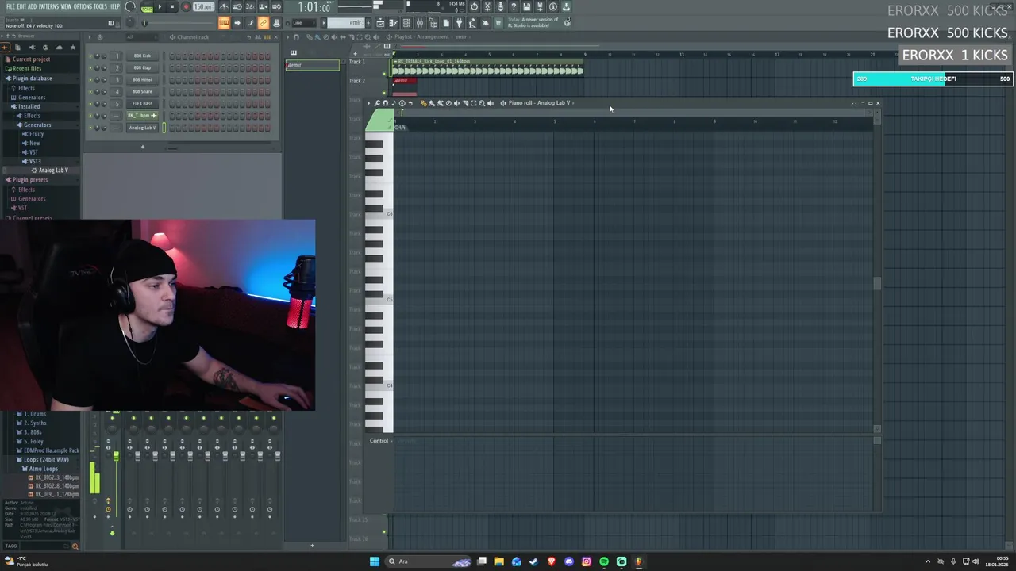
Task: Open the Analog Lab V channel
Action: [x=142, y=127]
